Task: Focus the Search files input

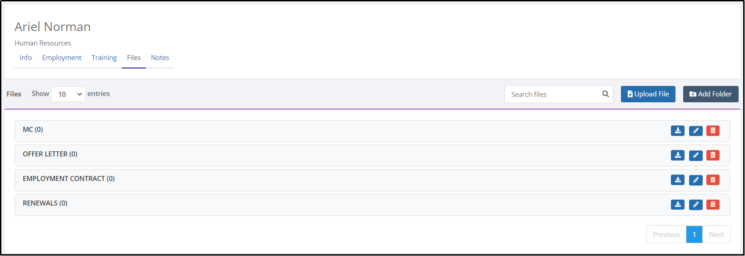Action: [x=553, y=94]
